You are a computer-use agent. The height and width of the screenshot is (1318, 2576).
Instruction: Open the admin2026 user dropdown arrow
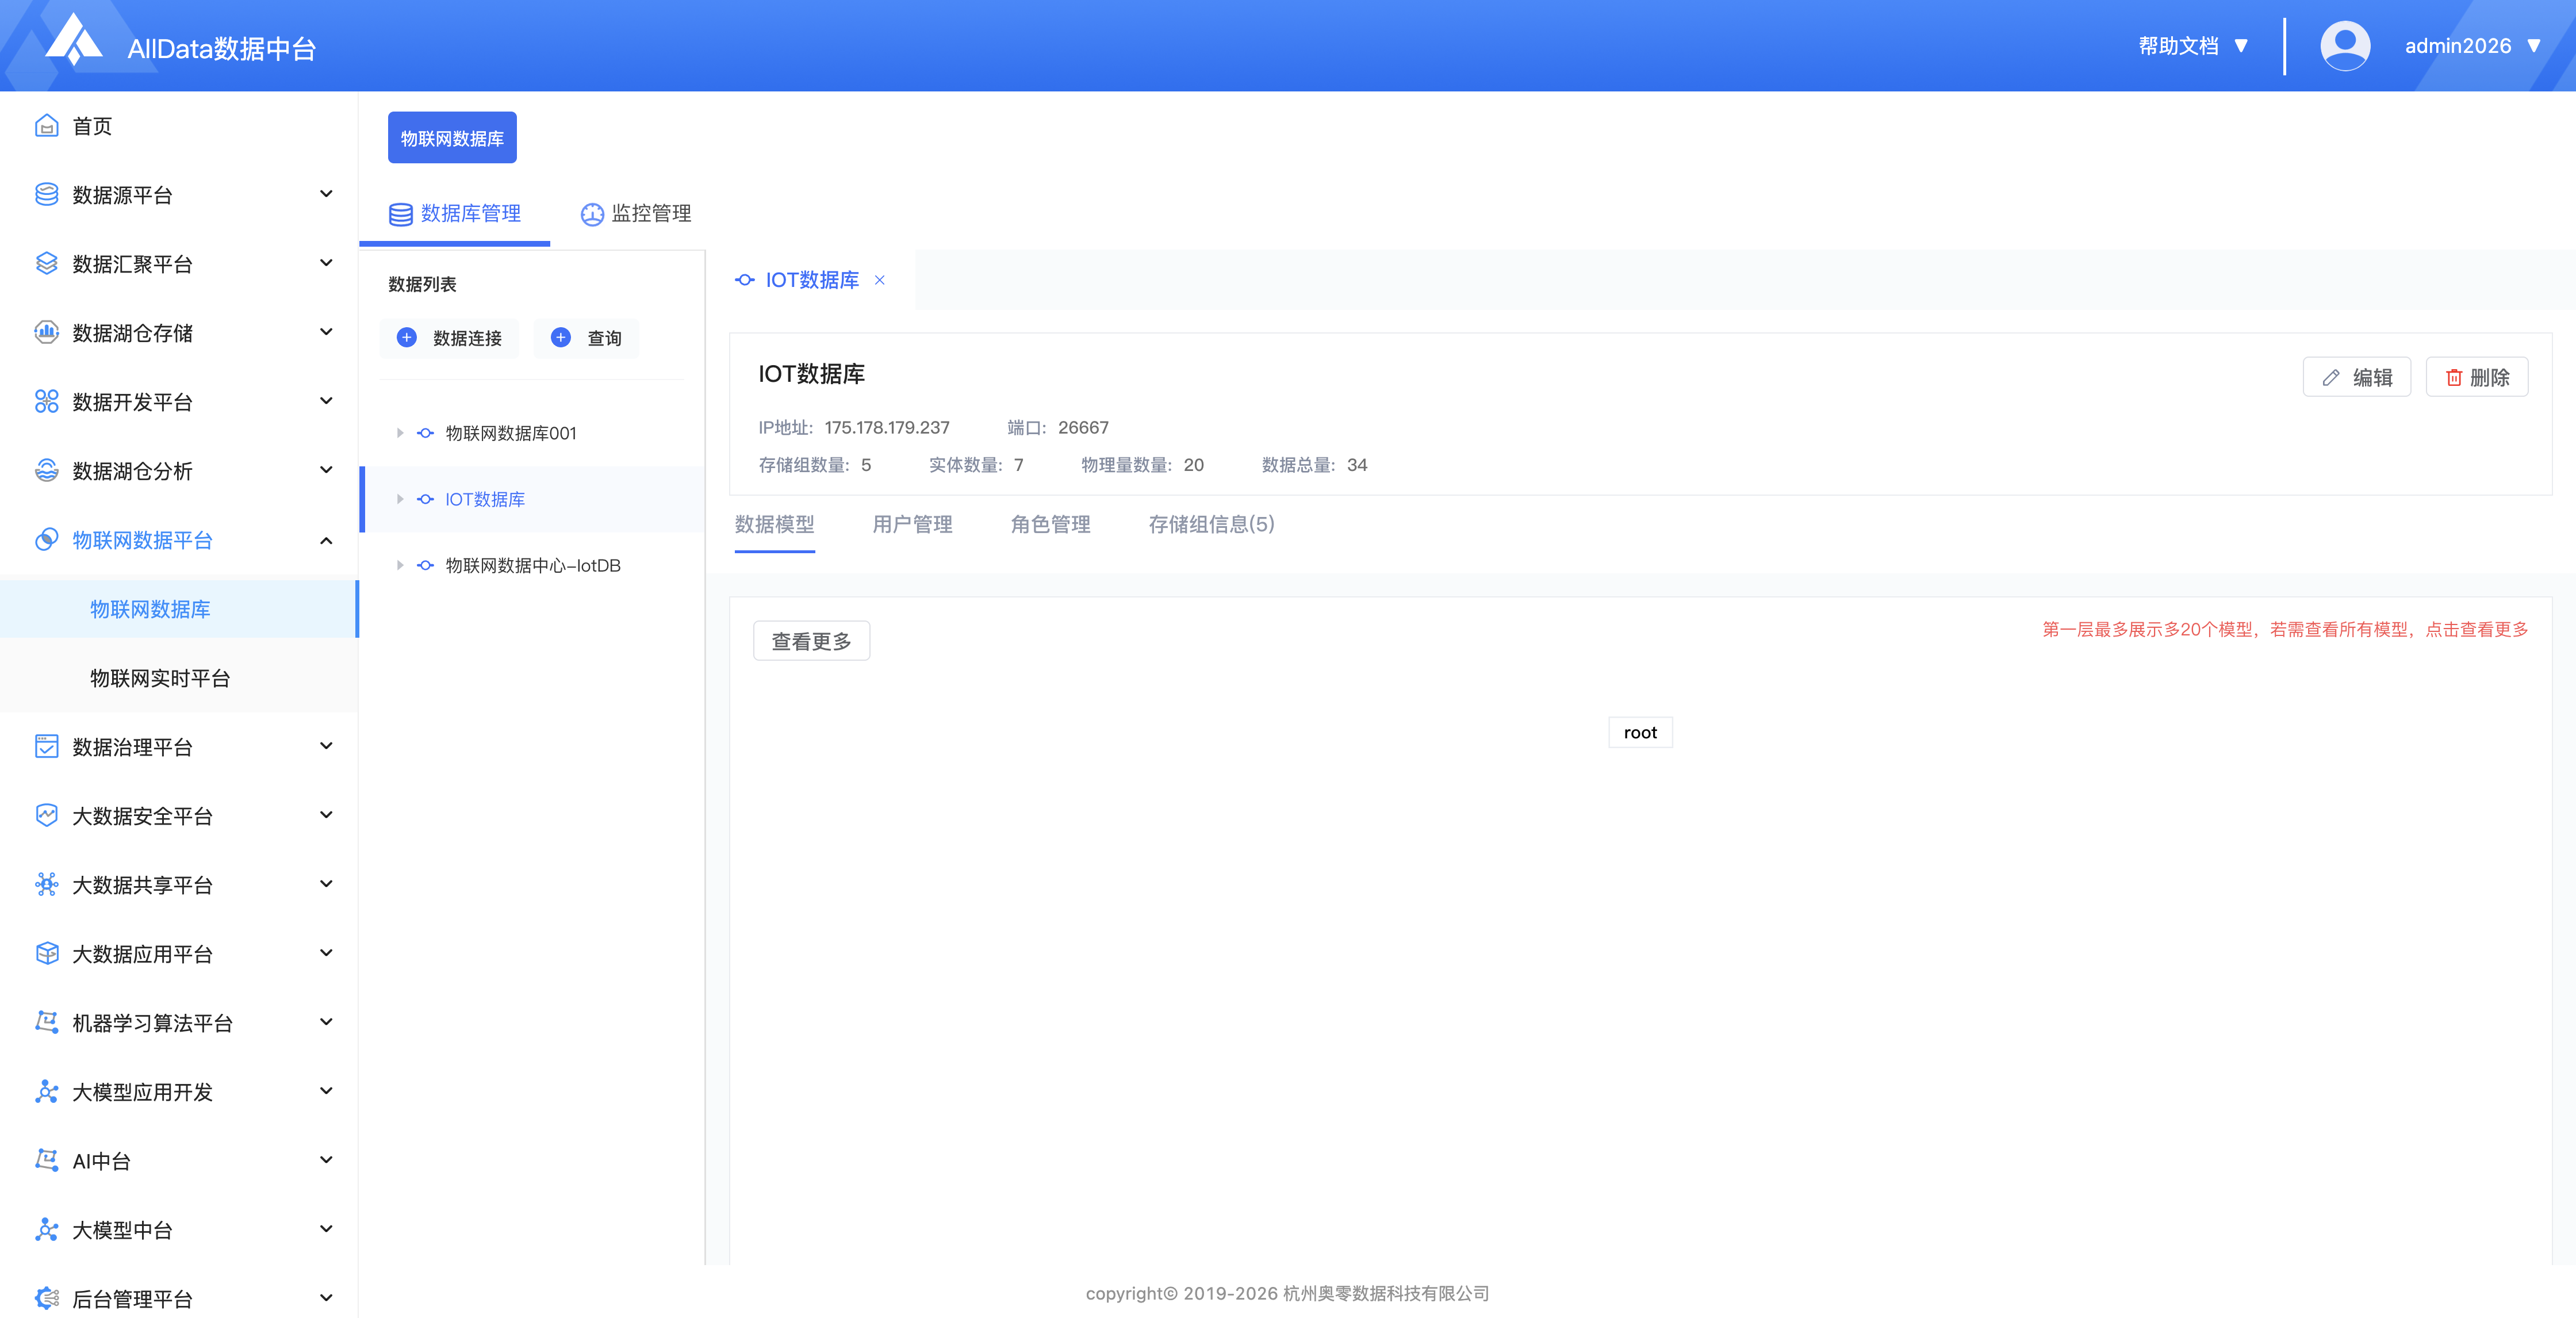click(x=2534, y=46)
